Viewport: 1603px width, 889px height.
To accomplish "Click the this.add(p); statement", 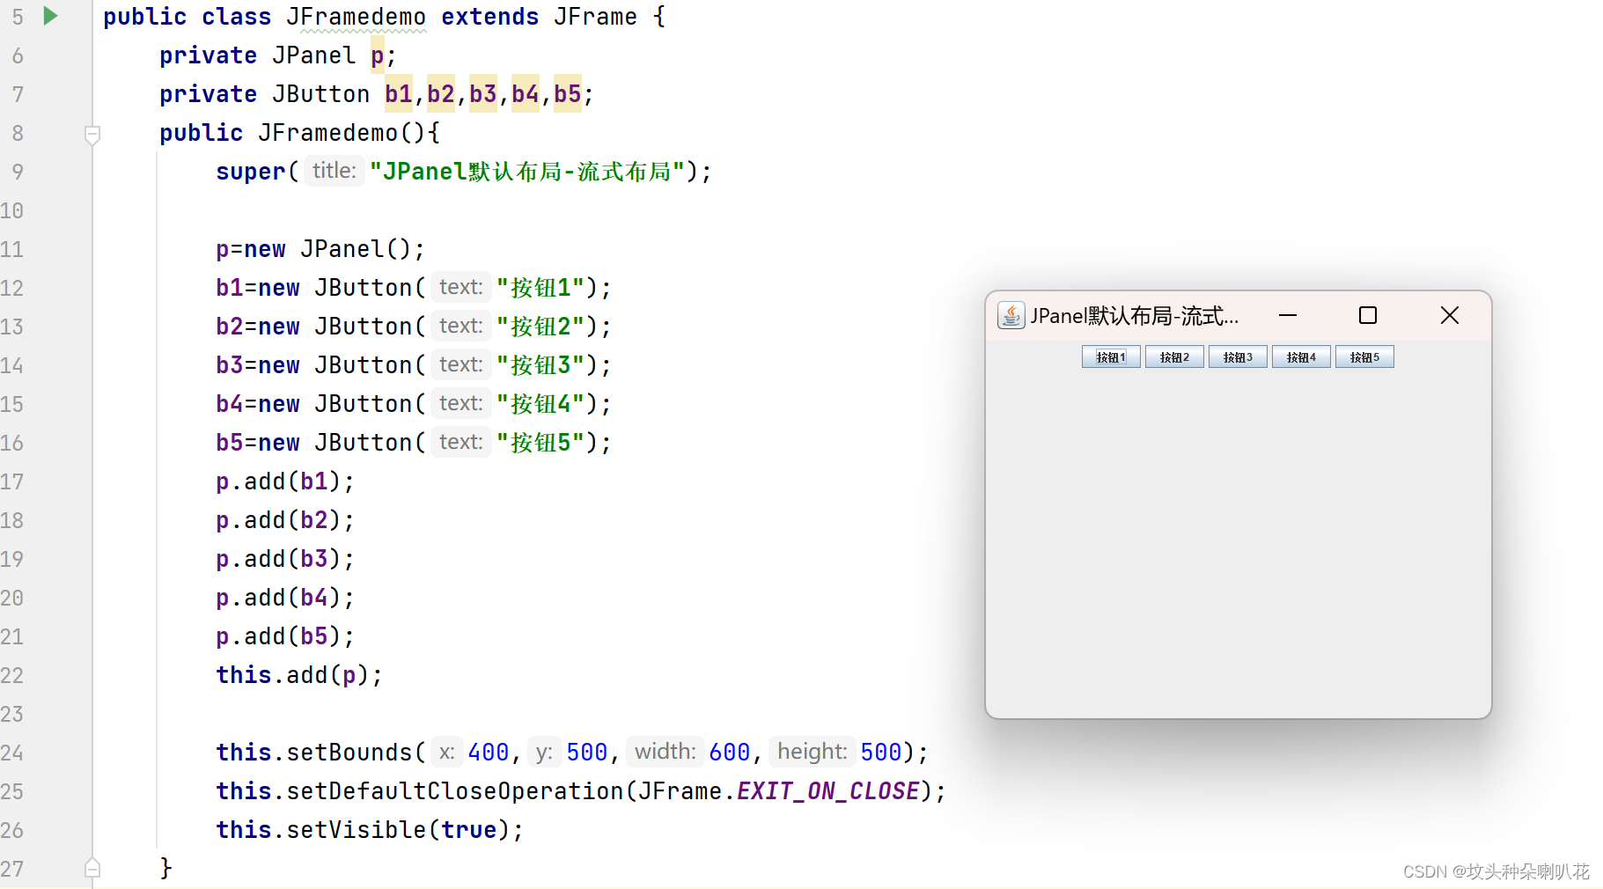I will tap(299, 675).
